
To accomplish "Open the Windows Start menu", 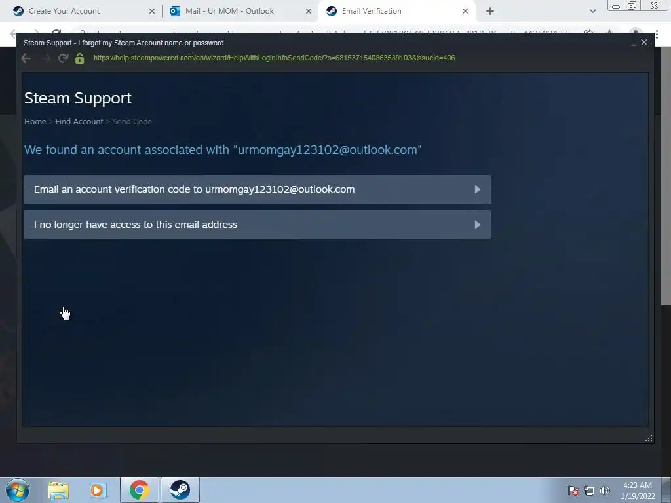I will [x=18, y=490].
